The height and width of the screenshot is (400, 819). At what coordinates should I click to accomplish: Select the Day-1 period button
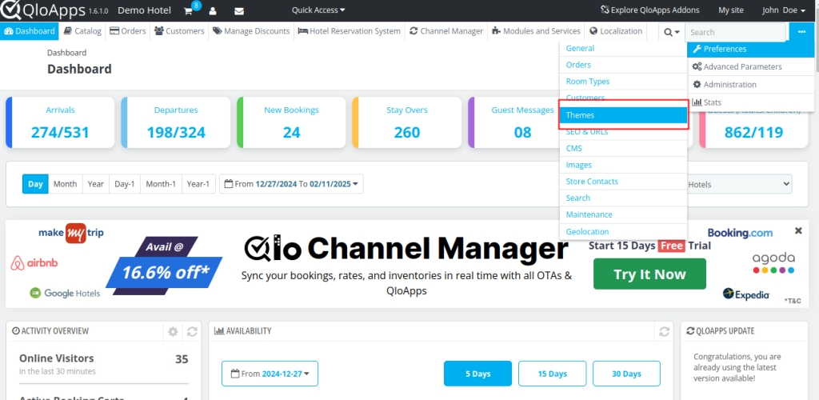pyautogui.click(x=125, y=184)
